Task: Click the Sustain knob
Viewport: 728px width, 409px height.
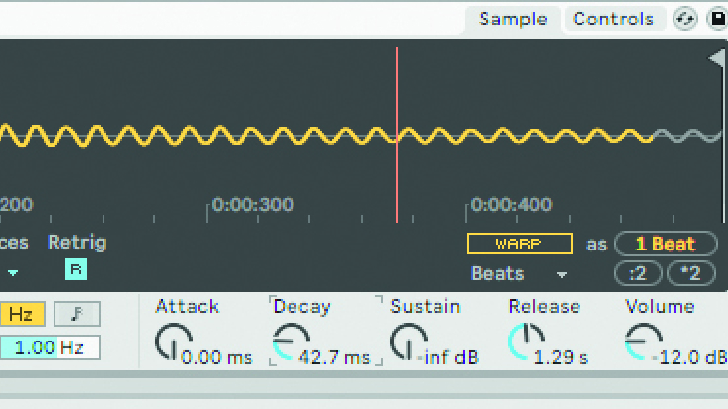Action: pyautogui.click(x=409, y=342)
